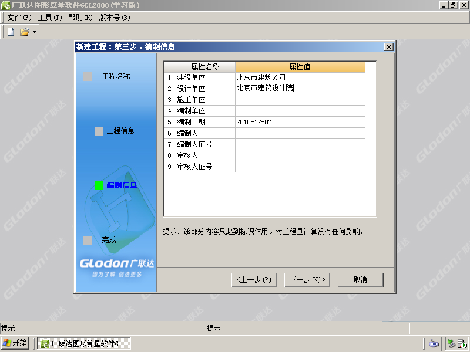The image size is (470, 352).
Task: Select the 设计单位 property name cell
Action: (205, 89)
